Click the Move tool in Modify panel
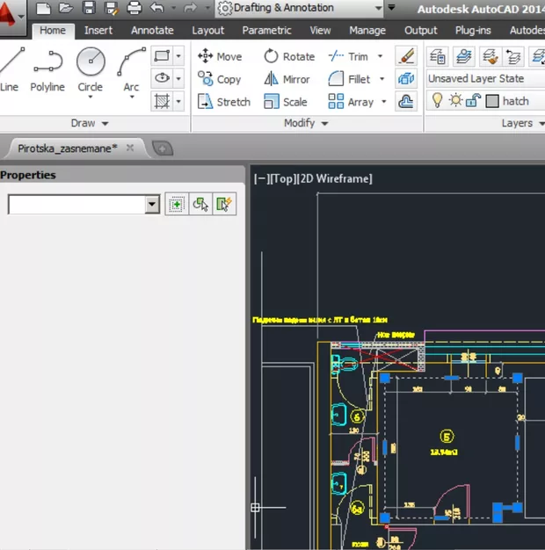The image size is (545, 550). tap(219, 56)
